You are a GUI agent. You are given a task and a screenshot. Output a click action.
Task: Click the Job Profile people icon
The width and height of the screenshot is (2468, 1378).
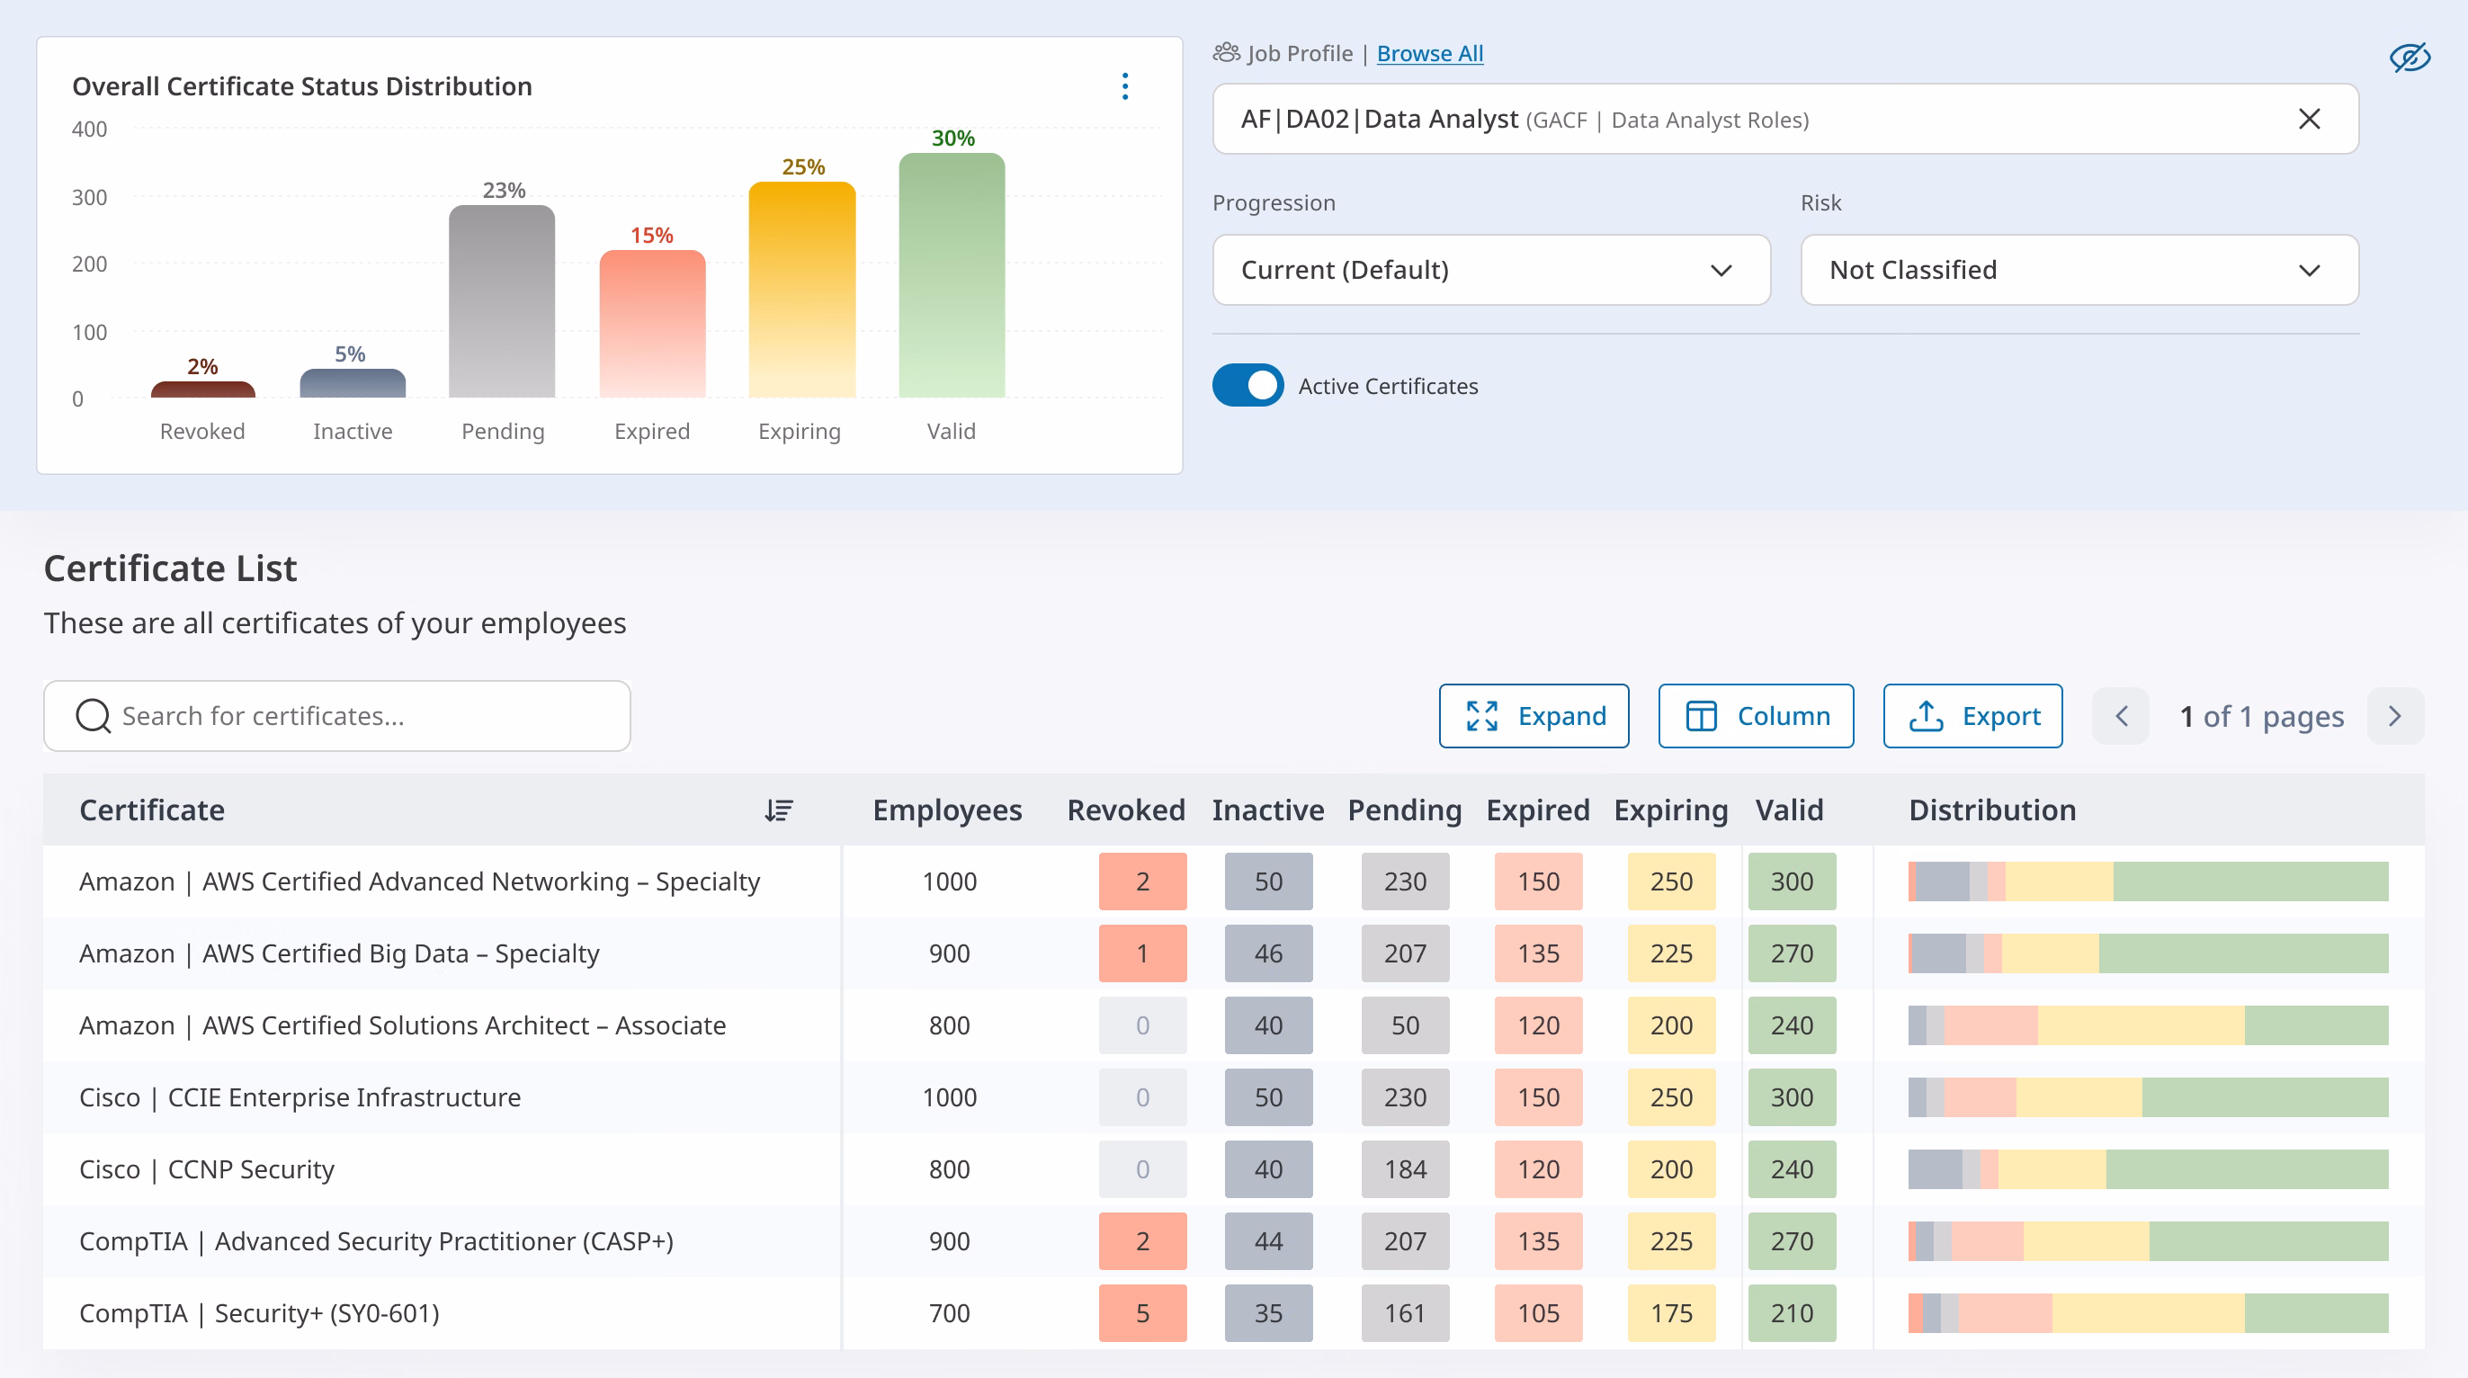coord(1226,53)
